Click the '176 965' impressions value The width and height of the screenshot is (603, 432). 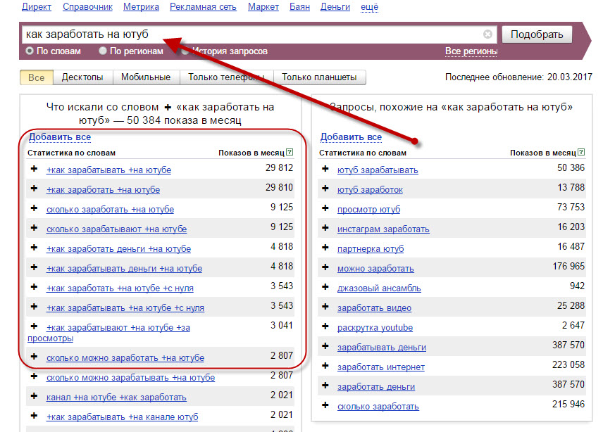pyautogui.click(x=568, y=266)
